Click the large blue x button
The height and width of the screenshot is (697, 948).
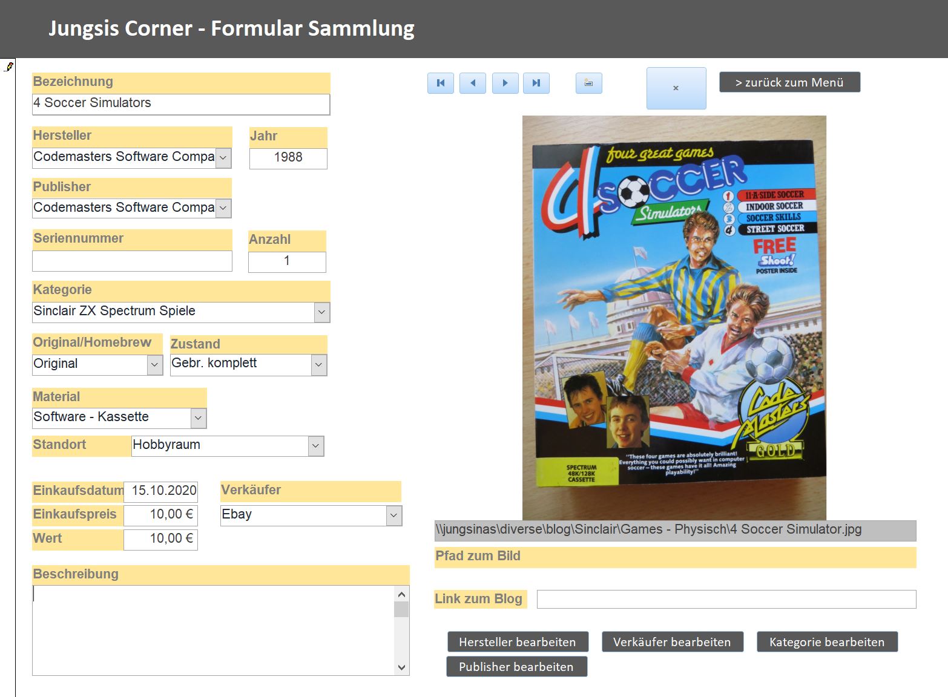[676, 88]
